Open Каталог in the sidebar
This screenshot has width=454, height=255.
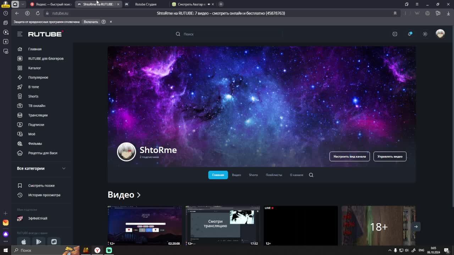coord(34,68)
